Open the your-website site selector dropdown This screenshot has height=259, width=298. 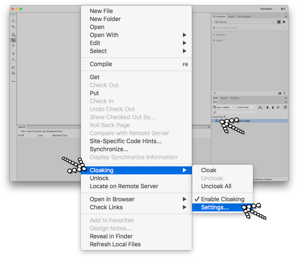[x=224, y=107]
